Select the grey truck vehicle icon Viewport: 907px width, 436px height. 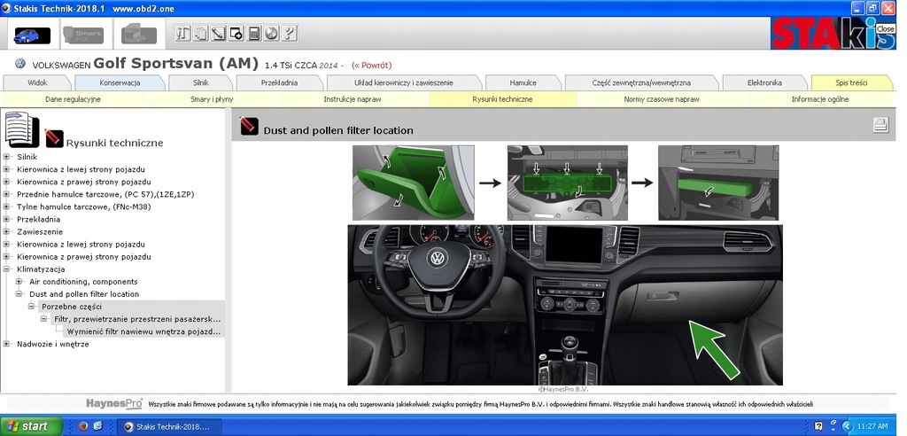[138, 35]
